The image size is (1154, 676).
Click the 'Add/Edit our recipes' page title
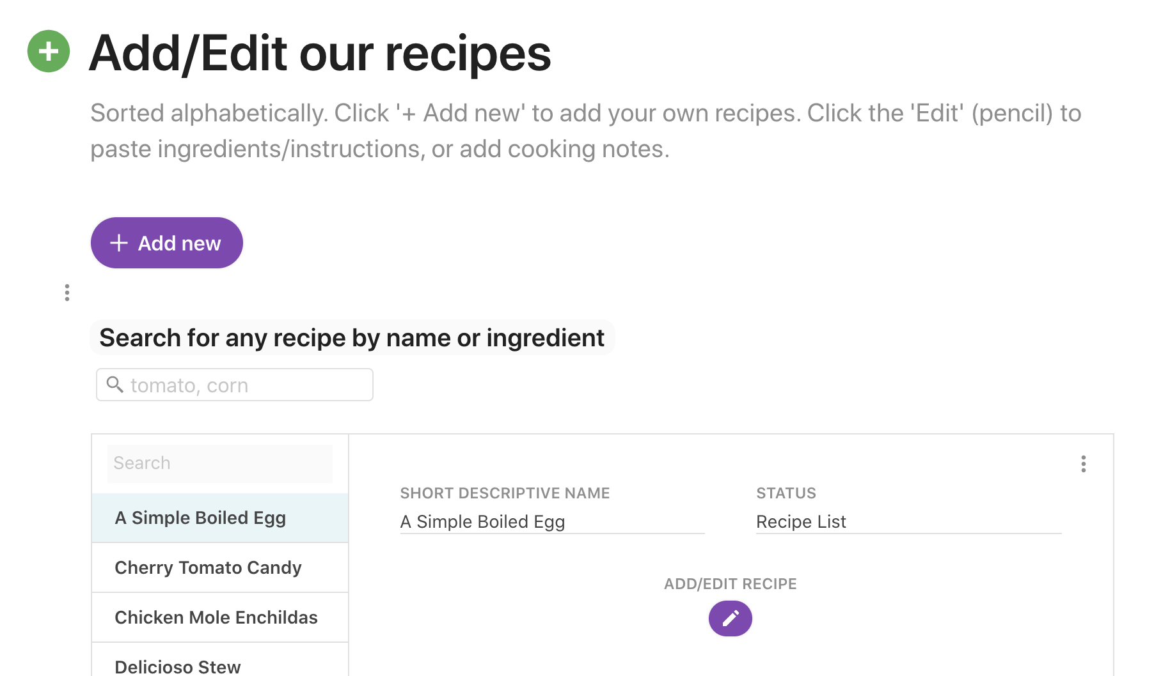coord(320,54)
